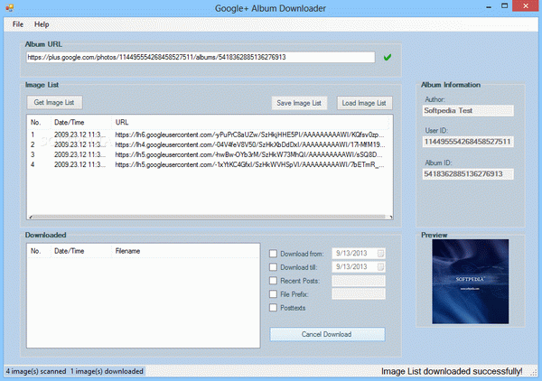Viewport: 542px width, 381px height.
Task: Open the File menu
Action: (18, 24)
